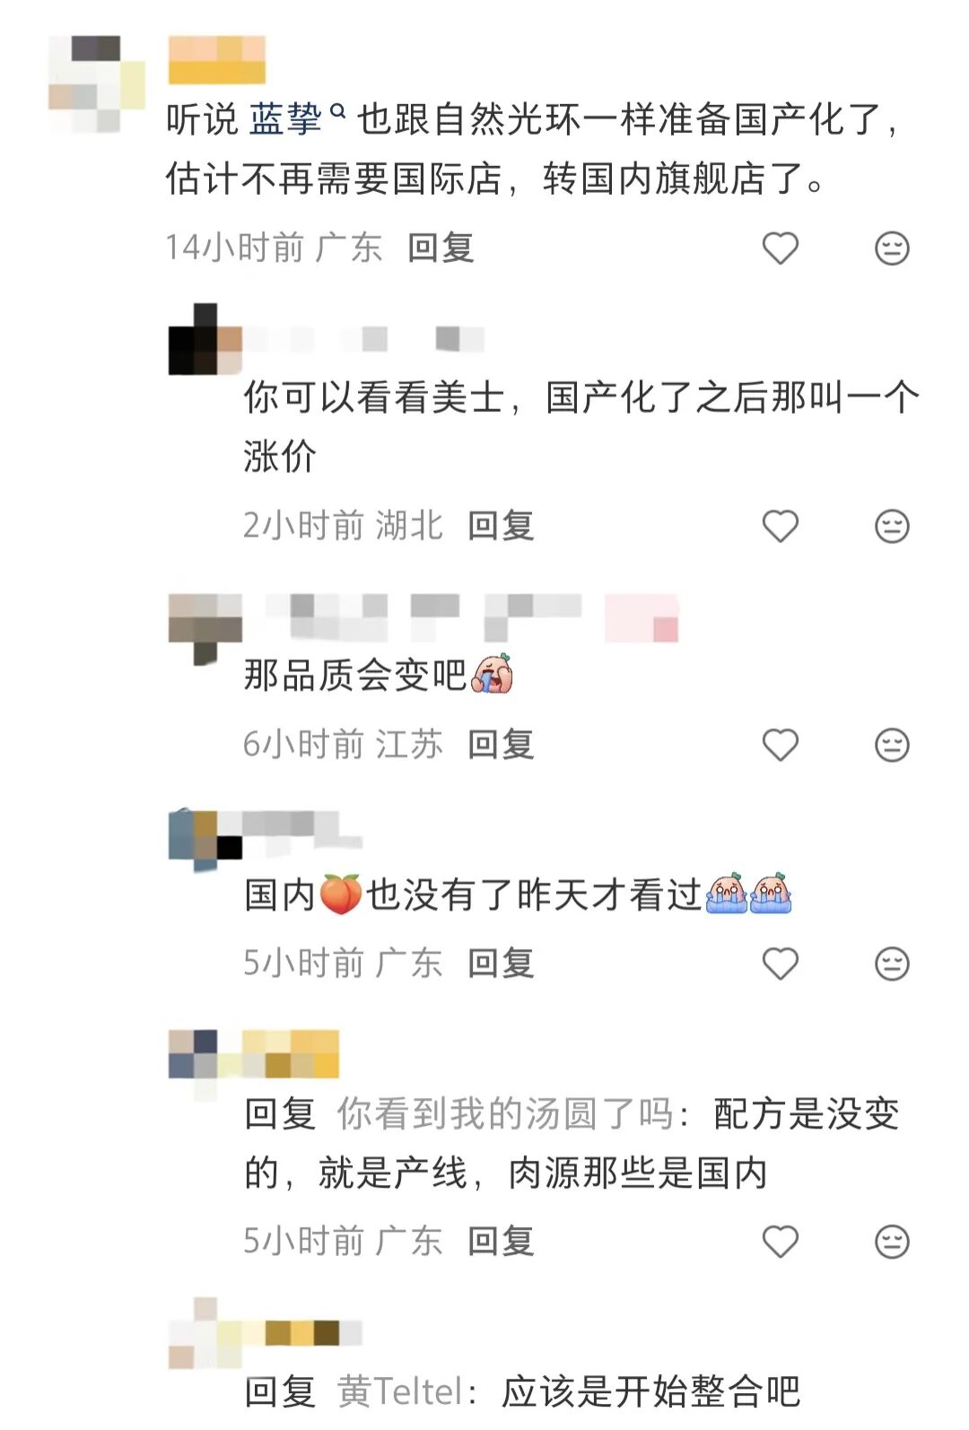Dislike the top comment from 14小时前
This screenshot has width=969, height=1430.
pos(892,249)
